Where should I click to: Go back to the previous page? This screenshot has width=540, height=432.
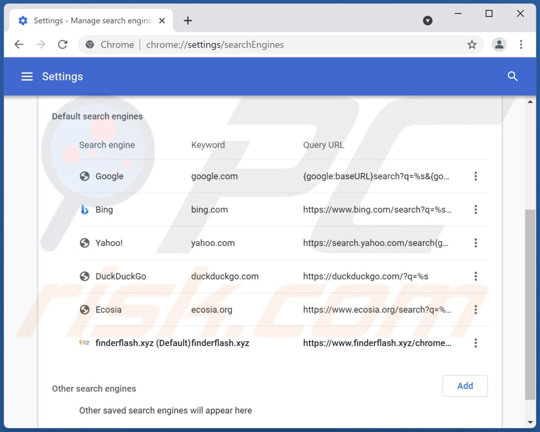(x=19, y=44)
